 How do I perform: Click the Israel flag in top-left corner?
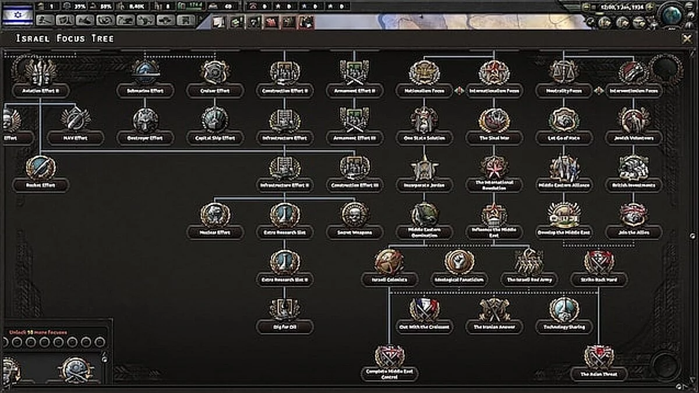coord(17,13)
